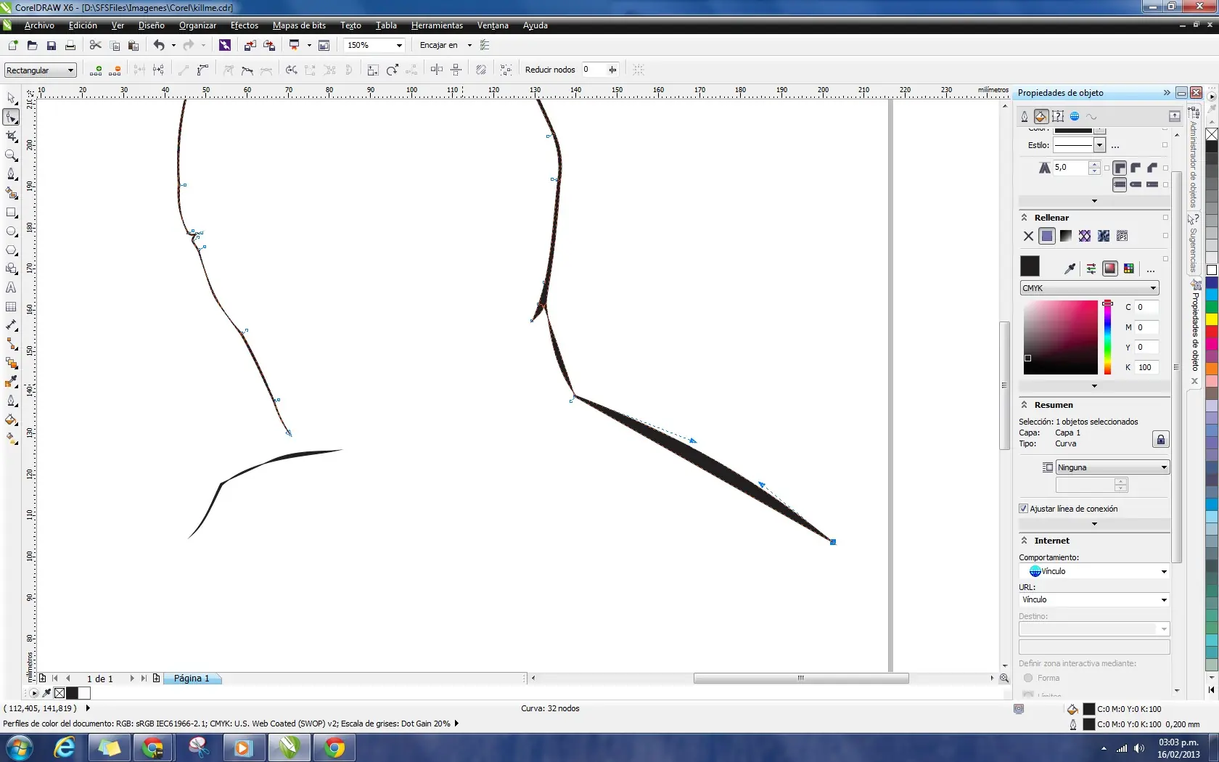The height and width of the screenshot is (762, 1219).
Task: Open more fill color options ellipsis
Action: coord(1150,270)
